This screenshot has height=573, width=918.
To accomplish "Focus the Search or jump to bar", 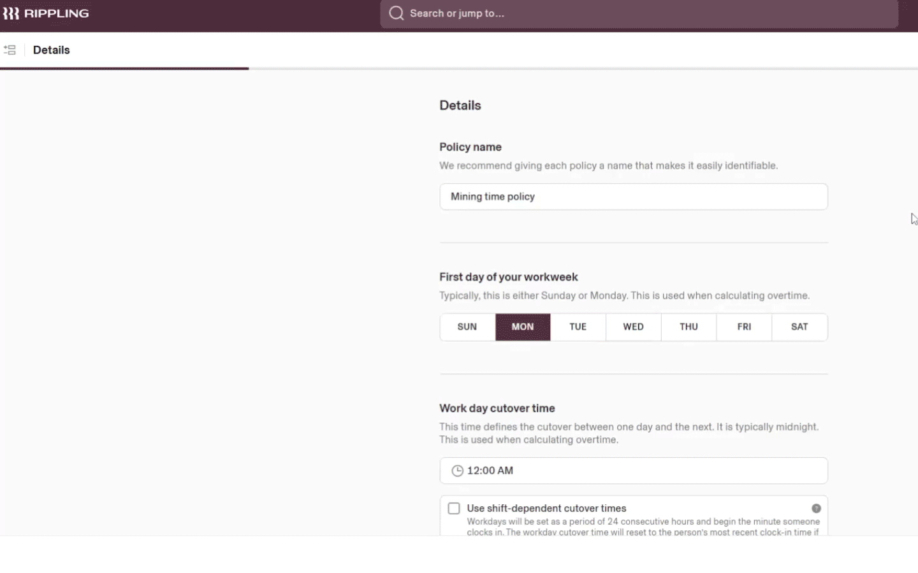I will (639, 13).
